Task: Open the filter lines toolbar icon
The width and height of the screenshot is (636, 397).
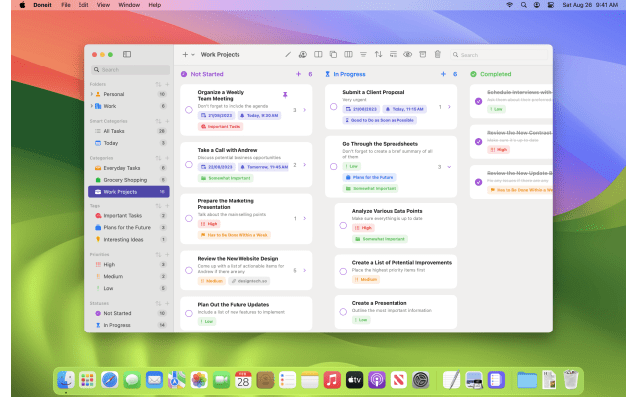Action: click(x=363, y=54)
